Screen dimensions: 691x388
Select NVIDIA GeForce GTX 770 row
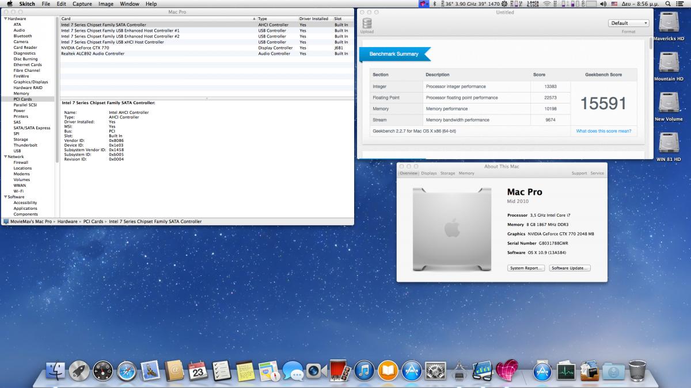tap(207, 48)
